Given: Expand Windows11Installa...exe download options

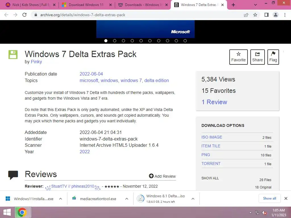Looking at the screenshot, I should coord(61,199).
